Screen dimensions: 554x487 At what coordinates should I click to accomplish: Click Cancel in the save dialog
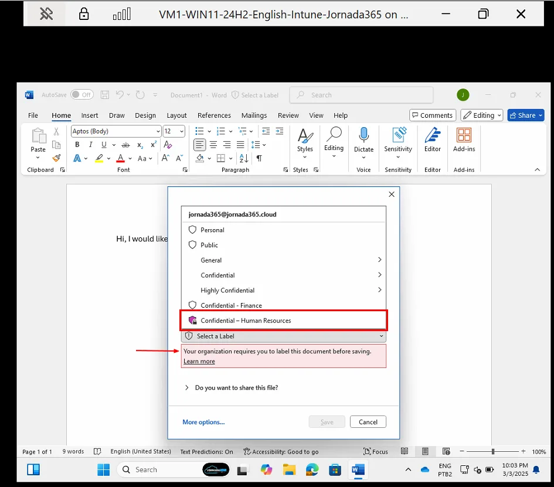(x=368, y=422)
